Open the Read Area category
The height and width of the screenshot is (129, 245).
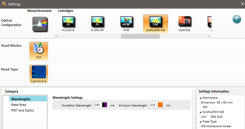pos(19,105)
